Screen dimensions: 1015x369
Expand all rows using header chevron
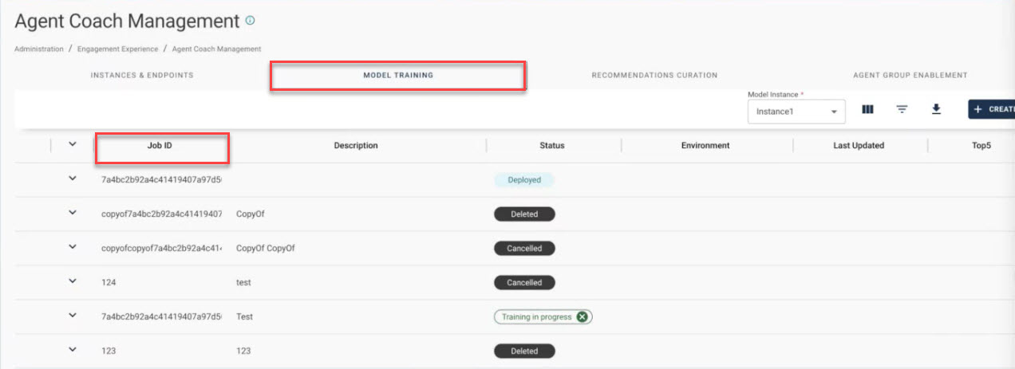coord(73,145)
